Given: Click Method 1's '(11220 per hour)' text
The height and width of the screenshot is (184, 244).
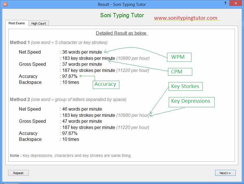Looking at the screenshot, I should click(x=133, y=70).
